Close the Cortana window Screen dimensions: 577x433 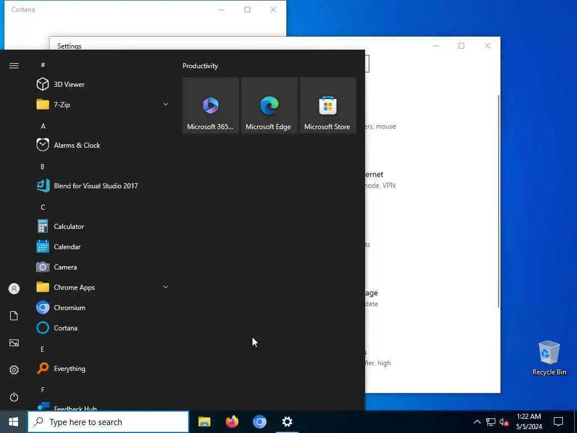(x=273, y=10)
